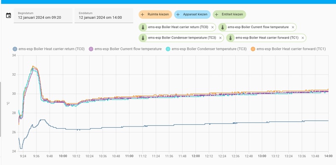Click thermometer icon on Heat carrier return chip
The width and height of the screenshot is (336, 165).
143,27
